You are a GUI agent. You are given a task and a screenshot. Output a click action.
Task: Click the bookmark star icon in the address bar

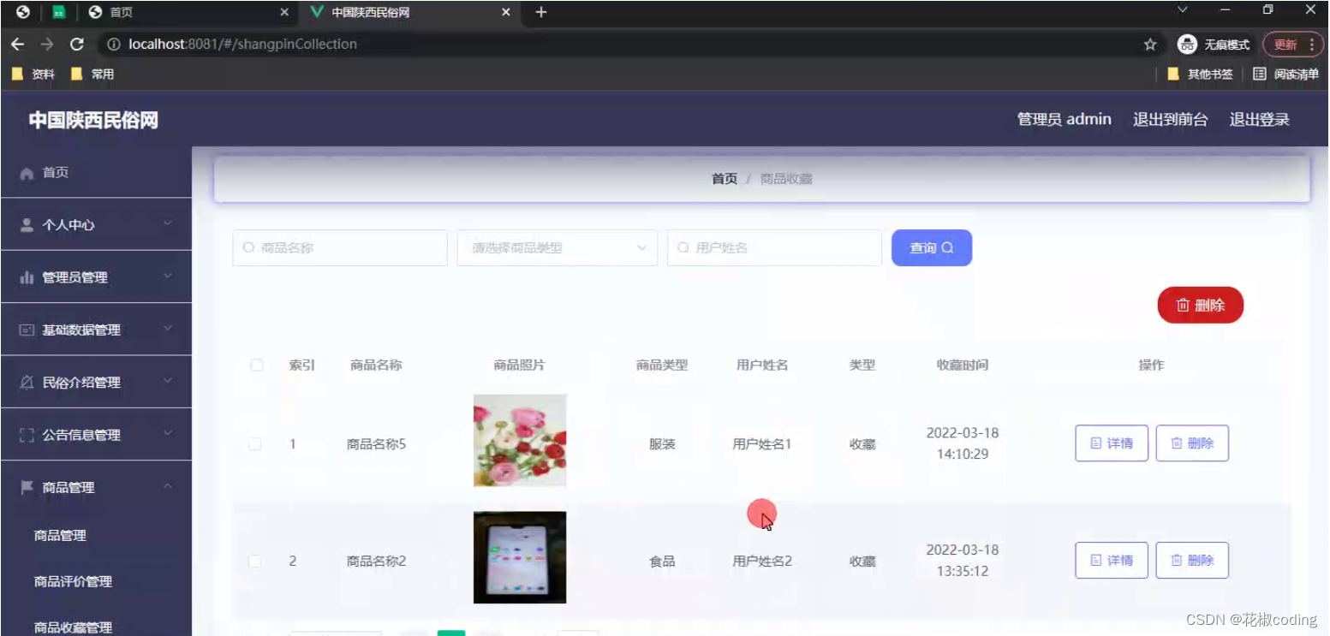point(1150,44)
